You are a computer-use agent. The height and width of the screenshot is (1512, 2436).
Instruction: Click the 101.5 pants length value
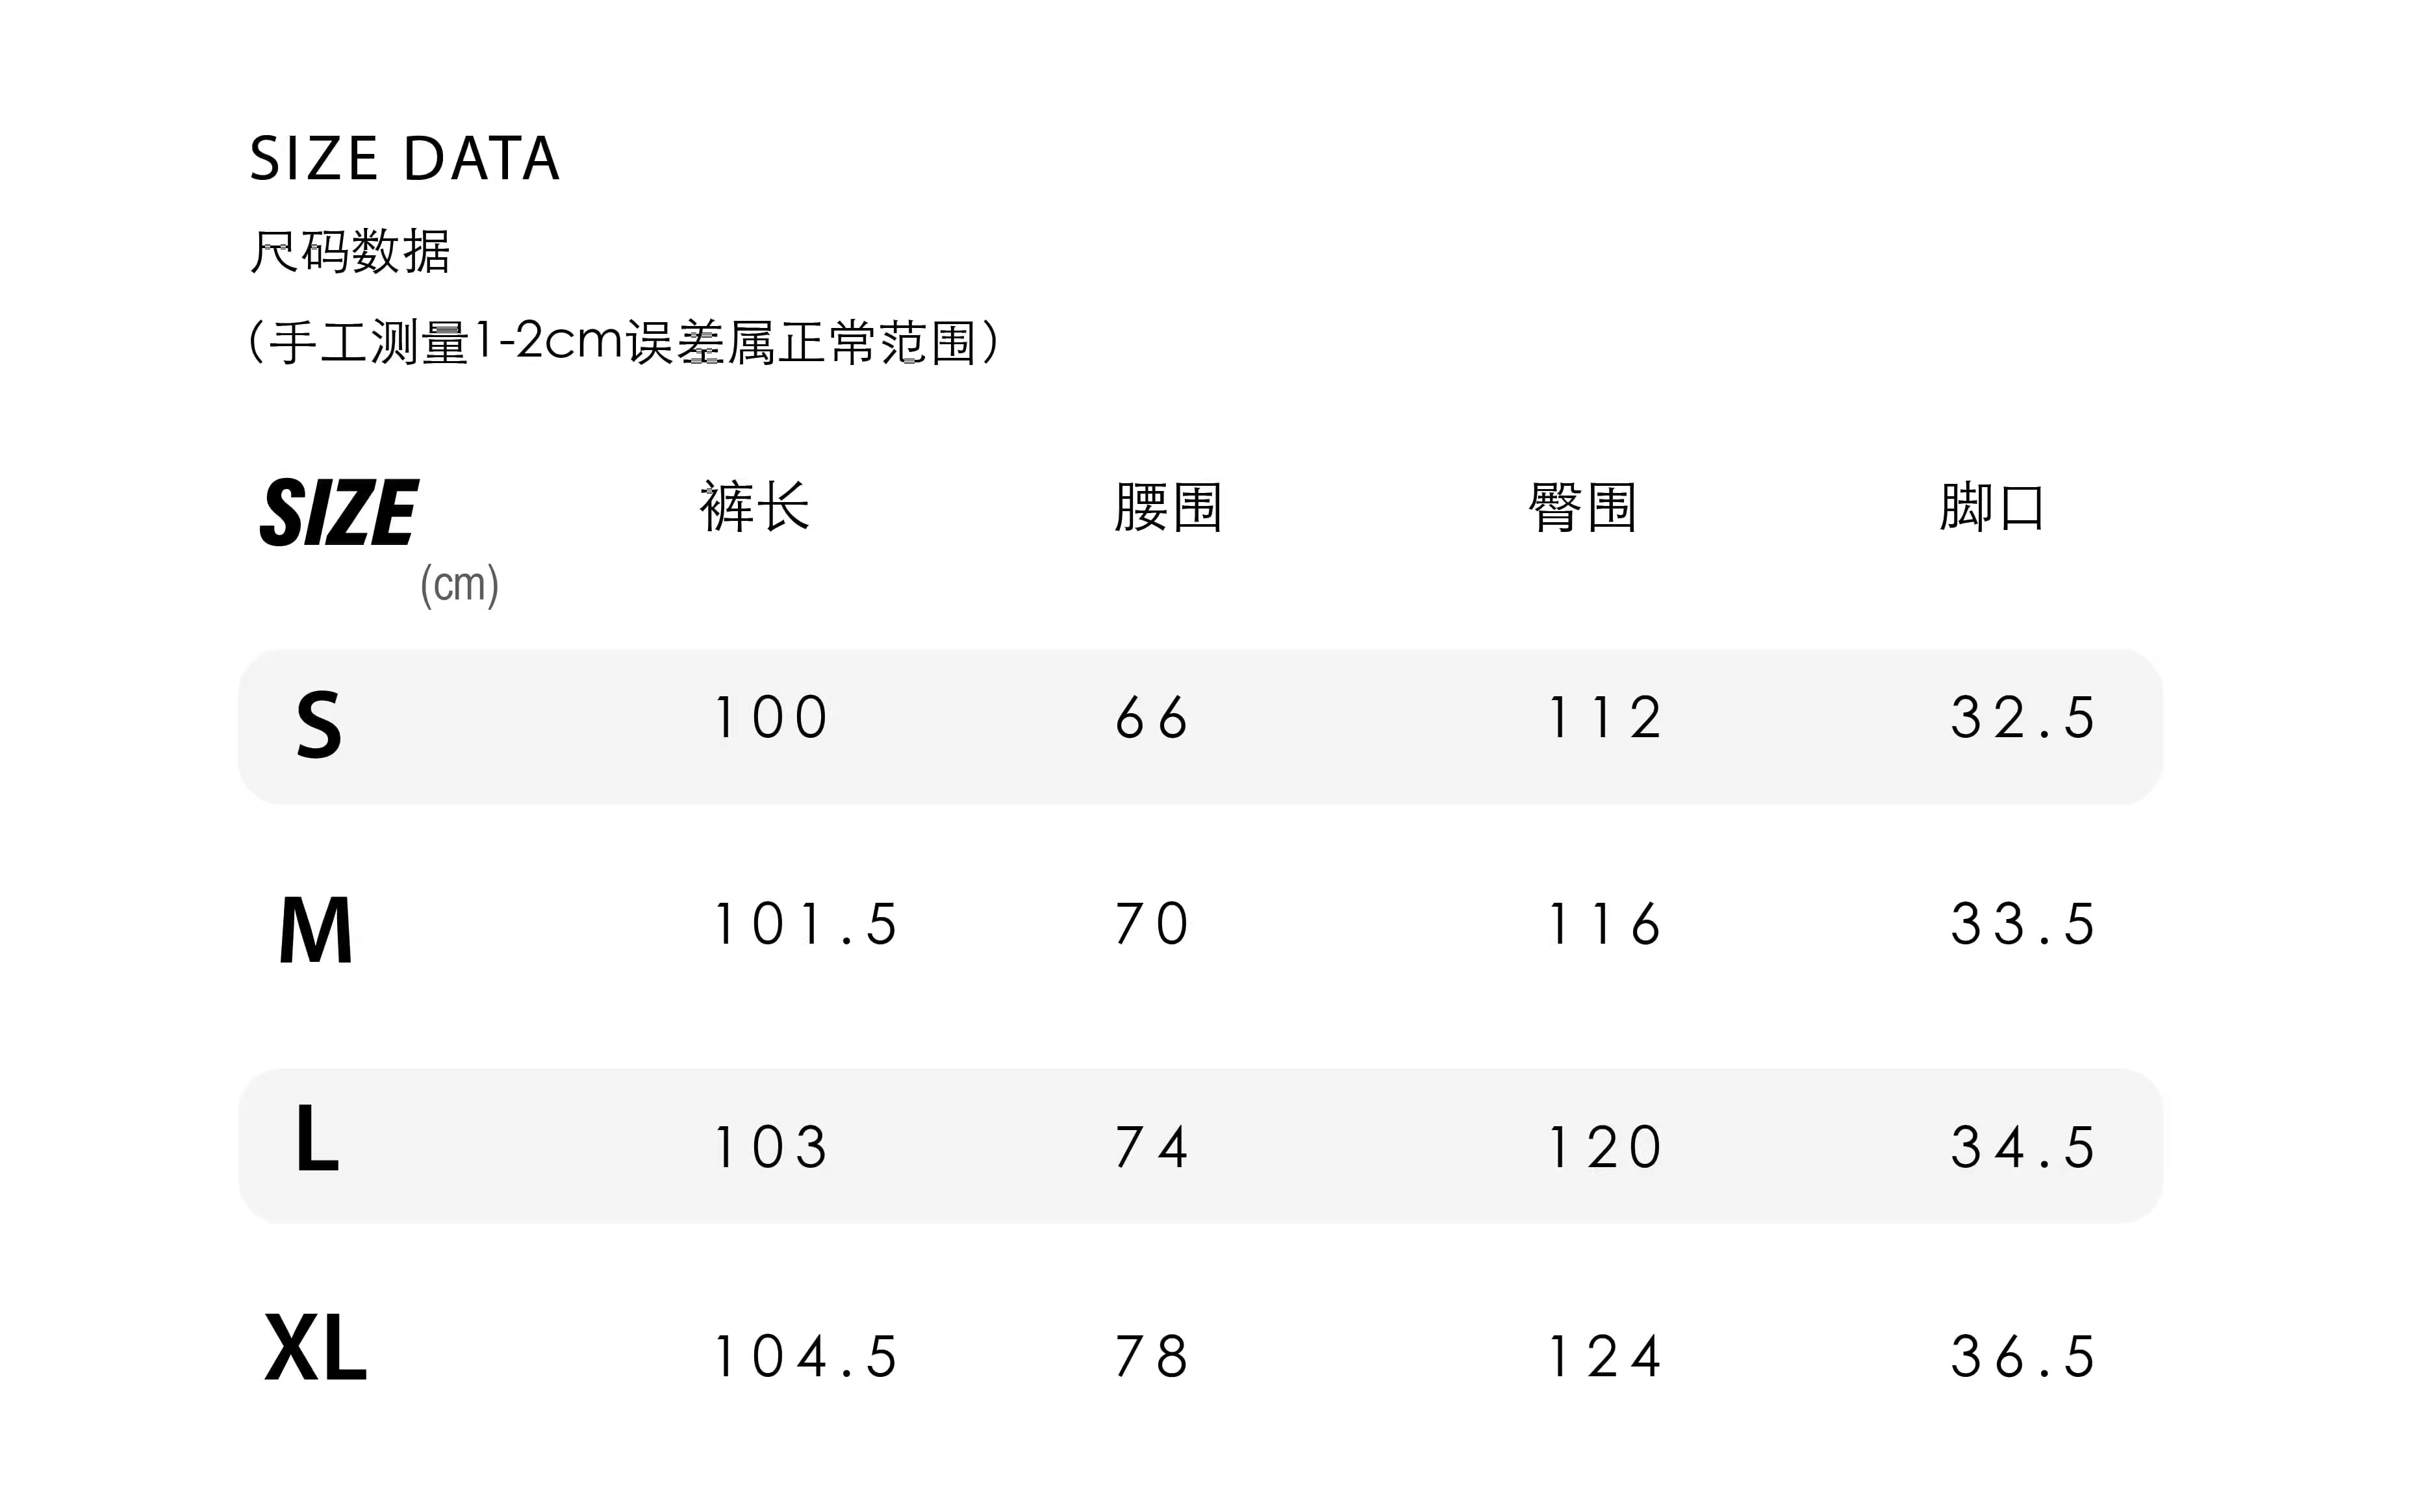click(x=805, y=924)
